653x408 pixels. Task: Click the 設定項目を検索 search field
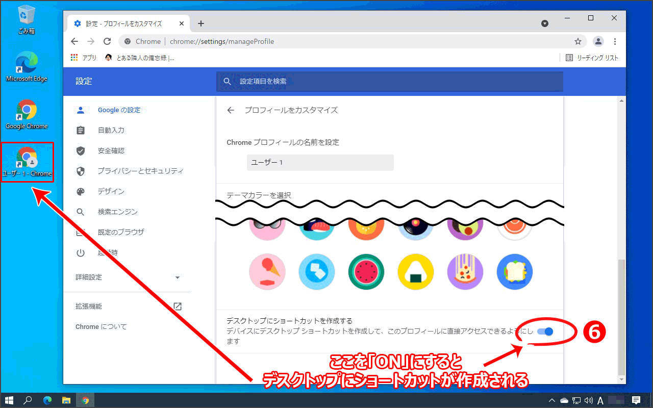coord(390,81)
